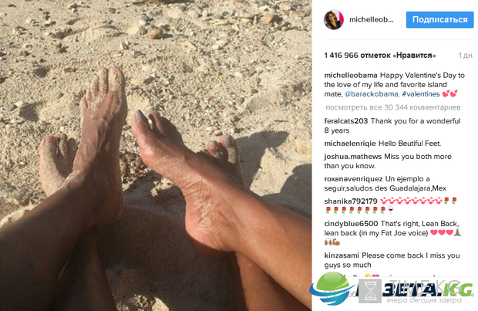Image resolution: width=478 pixels, height=311 pixels.
Task: Expand all 30 344 comments
Action: (x=393, y=107)
